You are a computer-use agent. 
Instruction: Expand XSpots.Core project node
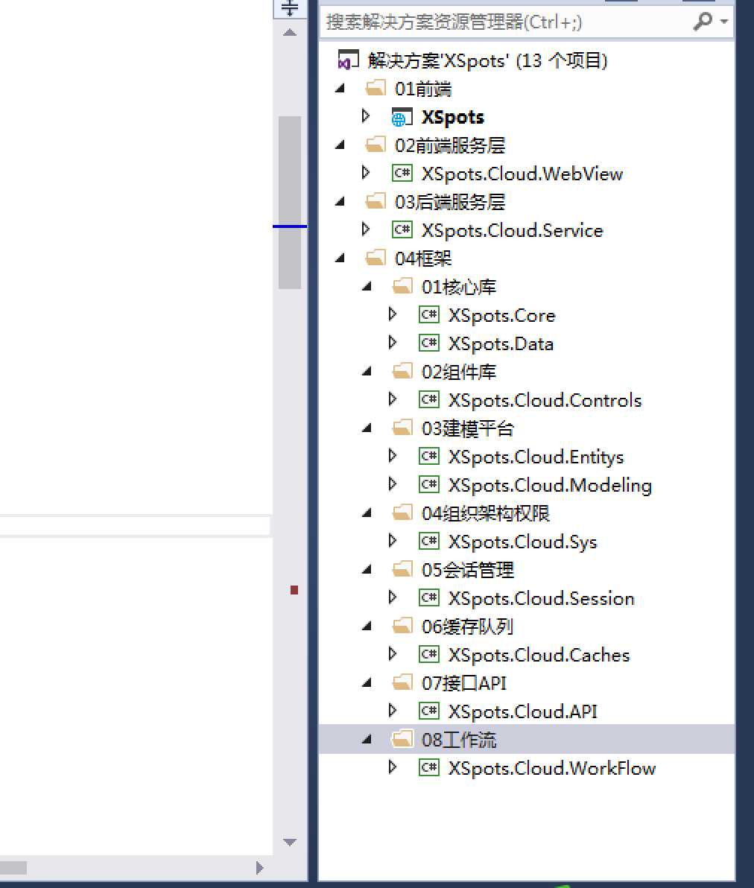tap(393, 314)
